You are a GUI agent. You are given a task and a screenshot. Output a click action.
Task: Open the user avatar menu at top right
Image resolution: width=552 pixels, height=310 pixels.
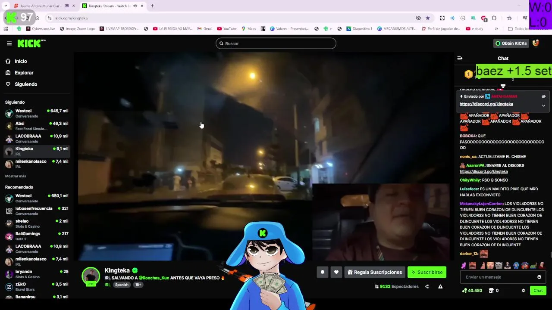[x=536, y=43]
